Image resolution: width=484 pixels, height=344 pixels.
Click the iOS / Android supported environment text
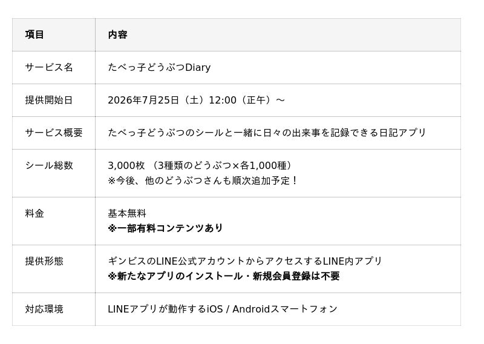tap(223, 309)
